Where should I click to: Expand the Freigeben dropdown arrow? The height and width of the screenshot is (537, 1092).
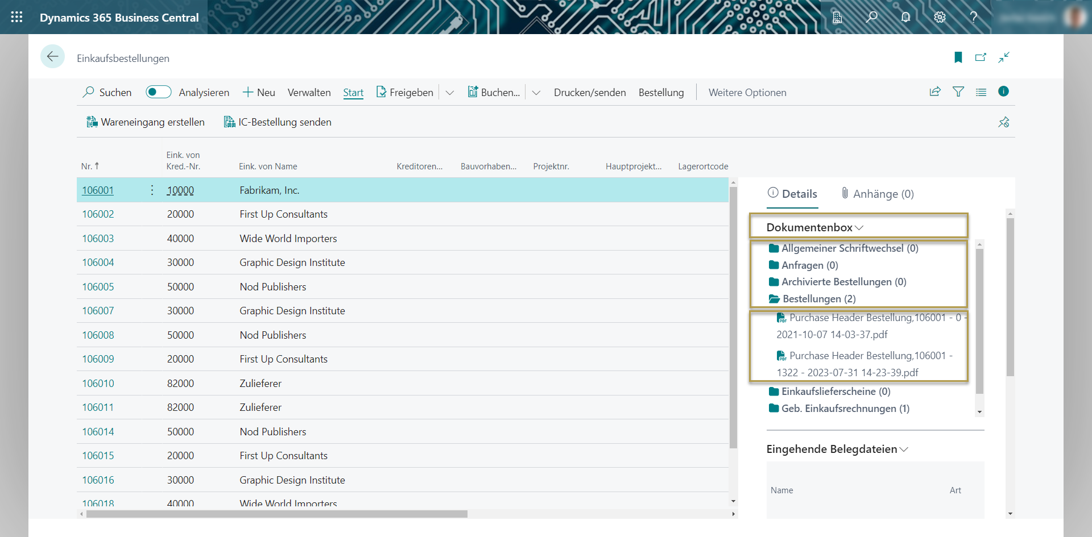[x=450, y=93]
